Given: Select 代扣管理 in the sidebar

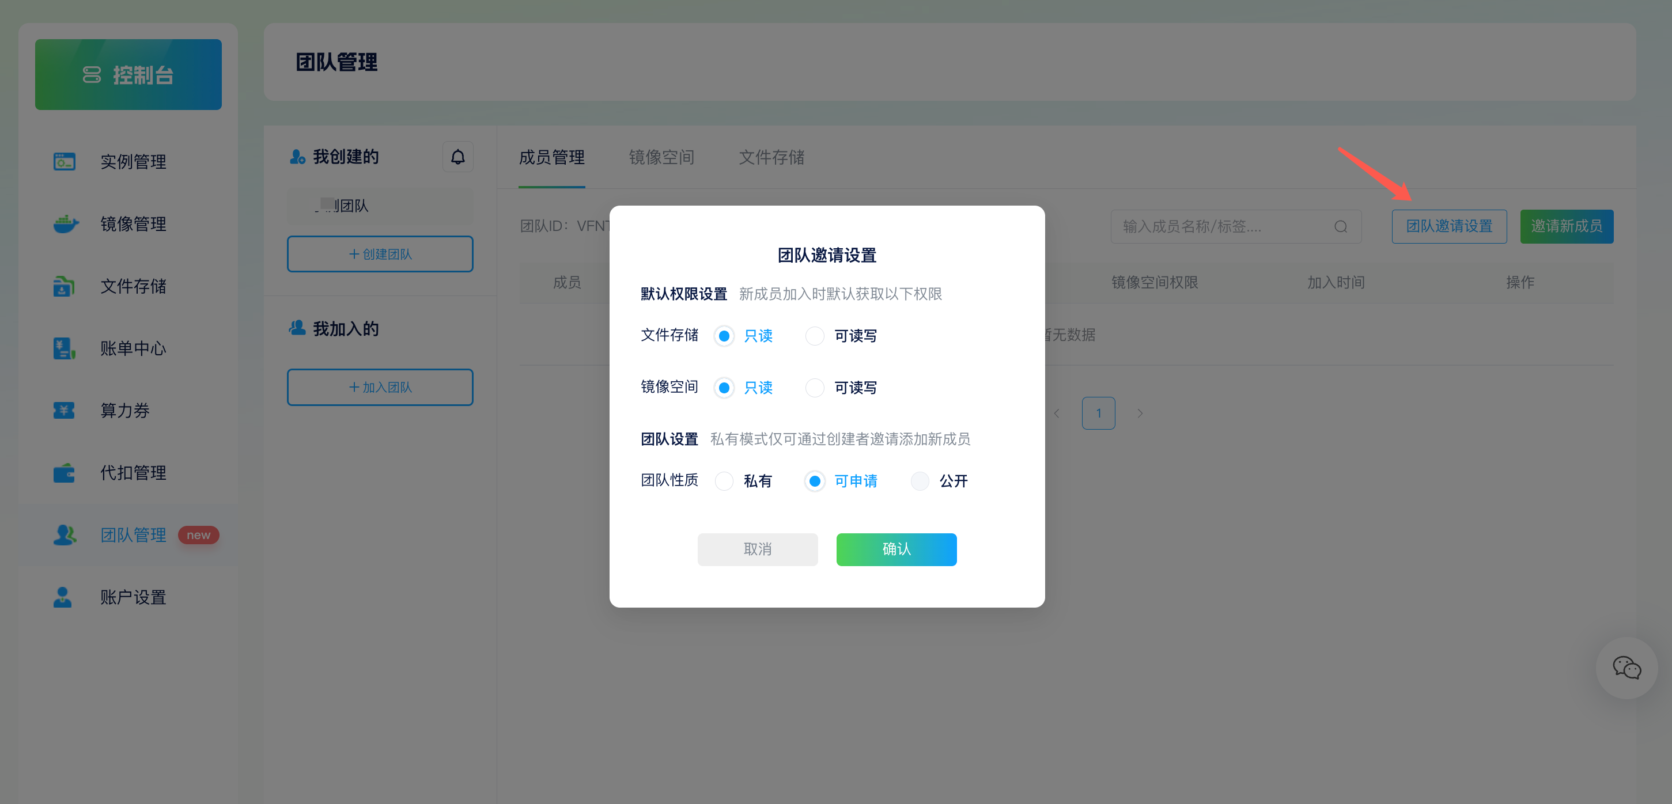Looking at the screenshot, I should tap(133, 472).
